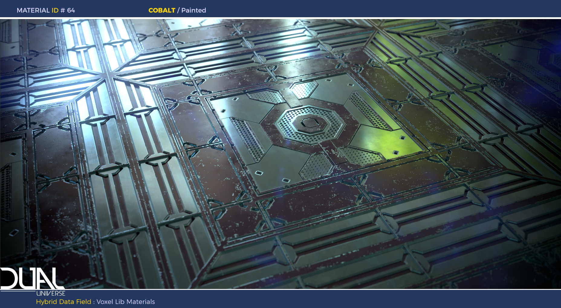
Task: Click the 'Voxel Lib Materials' text
Action: point(126,302)
